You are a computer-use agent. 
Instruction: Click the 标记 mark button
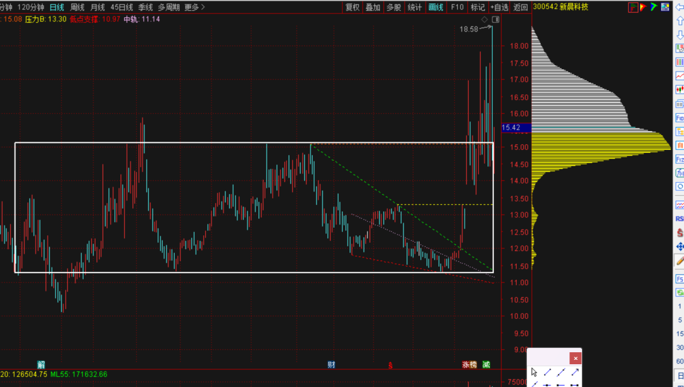478,7
